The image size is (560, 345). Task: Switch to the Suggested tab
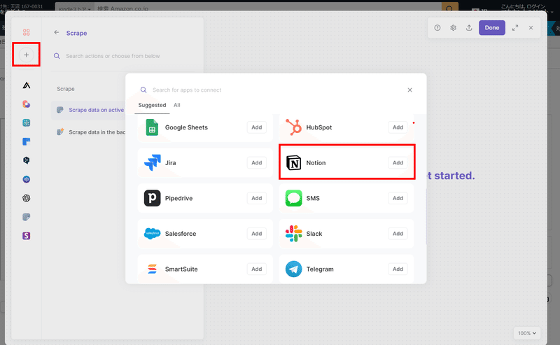click(152, 105)
